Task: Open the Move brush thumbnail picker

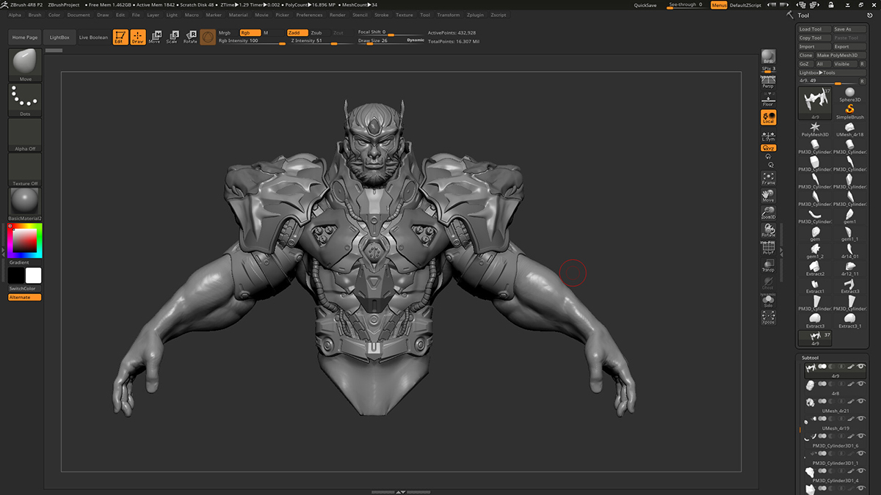Action: pos(25,65)
